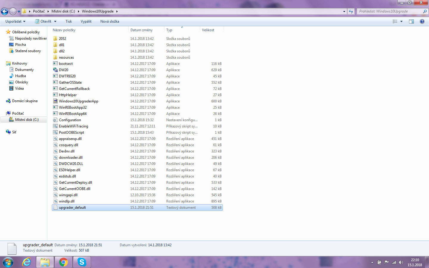Viewport: 429px width, 268px height.
Task: Open view options dropdown arrow
Action: 401,21
